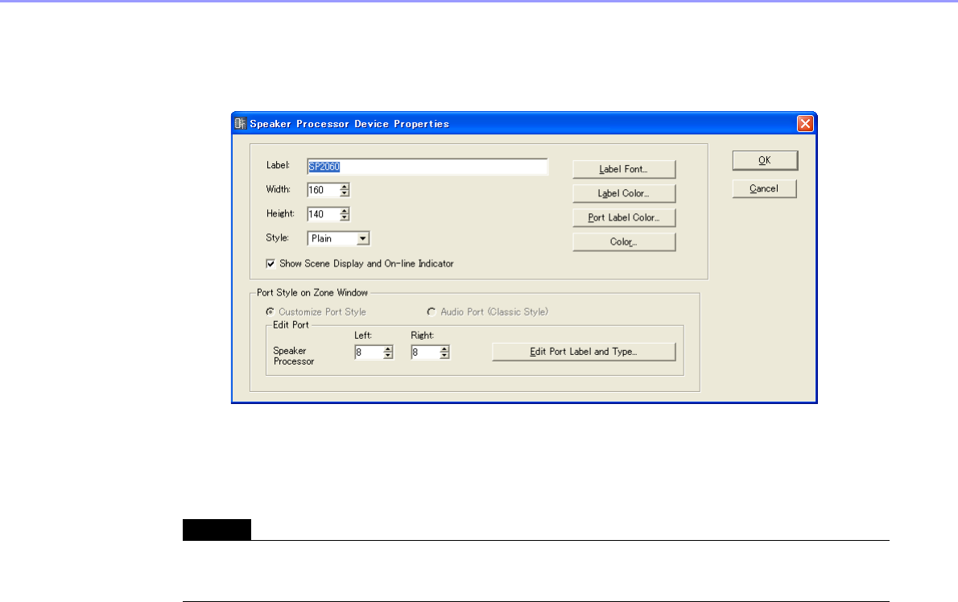958x602 pixels.
Task: Open the Style dropdown set to Plain
Action: click(x=338, y=238)
